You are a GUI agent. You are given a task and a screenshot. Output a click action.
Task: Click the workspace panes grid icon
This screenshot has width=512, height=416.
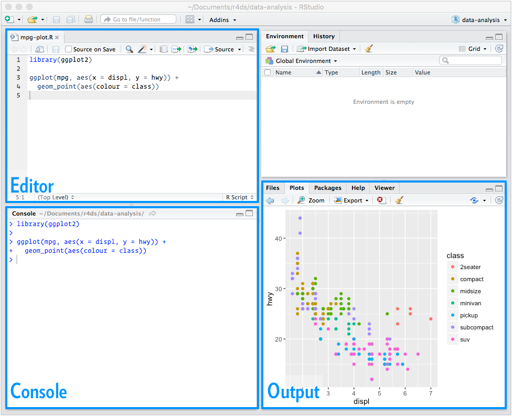(190, 19)
